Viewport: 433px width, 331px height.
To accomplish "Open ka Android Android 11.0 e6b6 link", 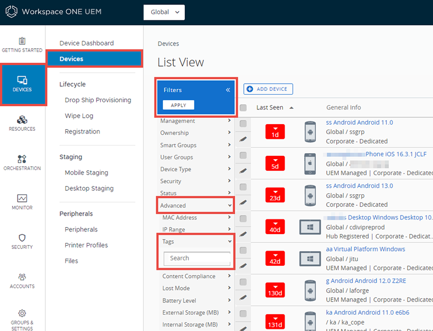I will coord(368,312).
